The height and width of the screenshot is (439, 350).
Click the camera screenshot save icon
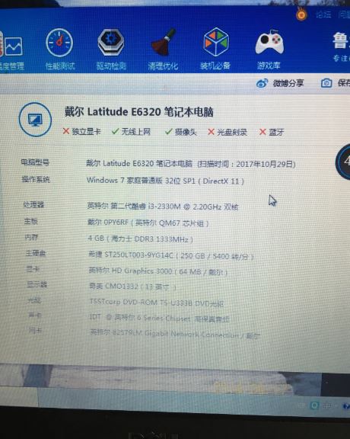coord(326,83)
